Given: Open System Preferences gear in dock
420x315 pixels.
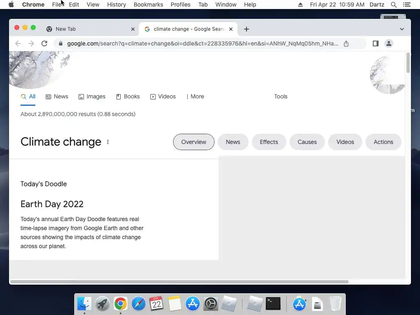Looking at the screenshot, I should click(x=211, y=304).
